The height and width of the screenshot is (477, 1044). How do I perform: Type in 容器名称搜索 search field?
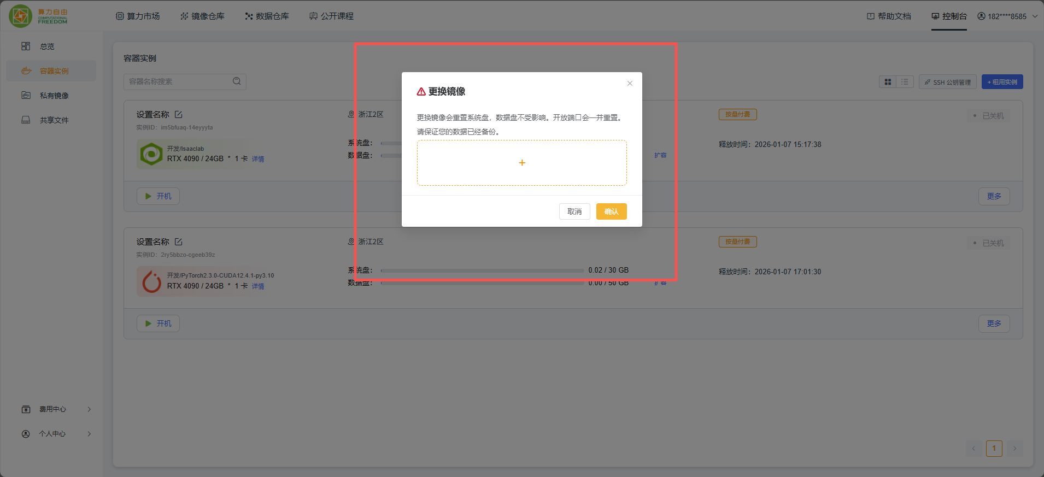178,81
